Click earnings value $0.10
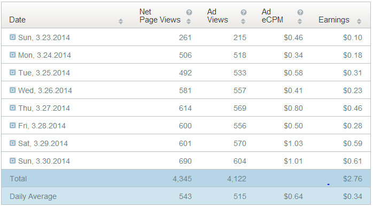This screenshot has width=373, height=207. [353, 37]
